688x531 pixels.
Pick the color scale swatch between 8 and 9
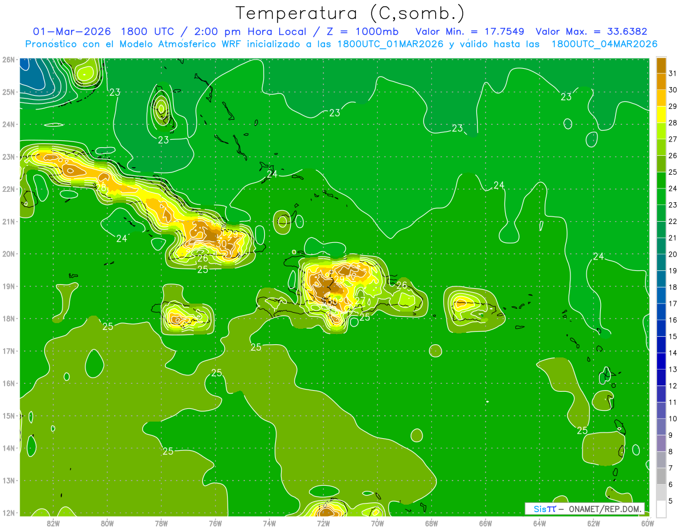click(661, 444)
